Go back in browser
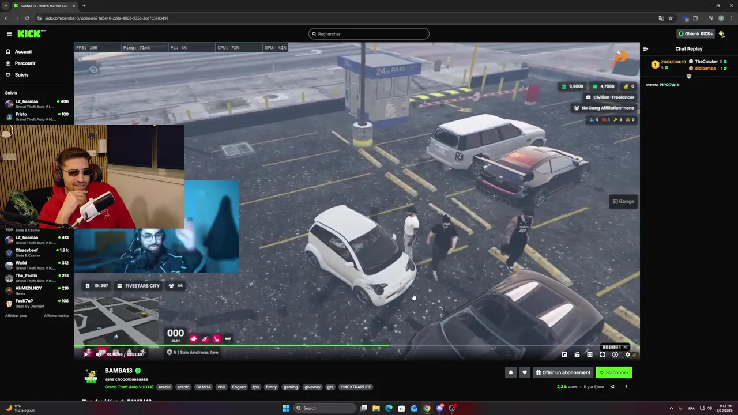This screenshot has height=415, width=738. 6,18
